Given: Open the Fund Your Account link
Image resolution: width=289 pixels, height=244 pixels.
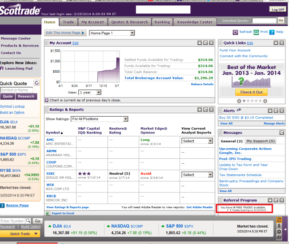Looking at the screenshot, I should (235, 50).
